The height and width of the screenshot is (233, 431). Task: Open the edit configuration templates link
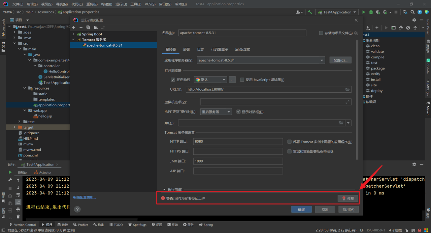pyautogui.click(x=85, y=197)
